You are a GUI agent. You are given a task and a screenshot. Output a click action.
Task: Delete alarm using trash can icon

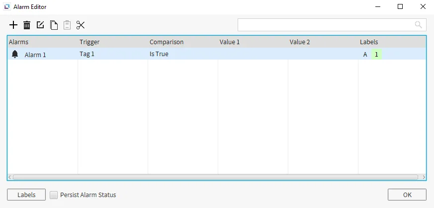(27, 25)
